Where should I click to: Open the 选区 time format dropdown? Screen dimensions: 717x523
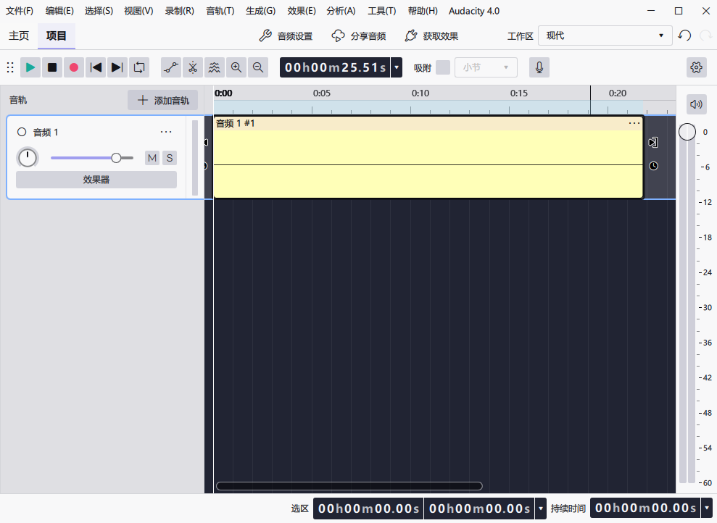click(541, 509)
